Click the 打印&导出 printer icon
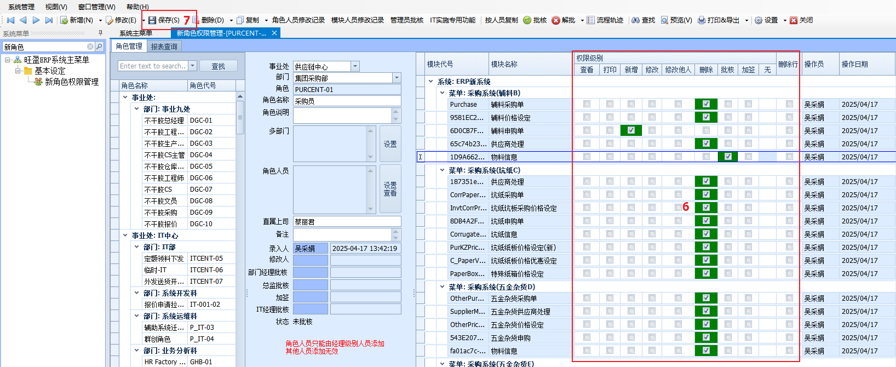Image resolution: width=896 pixels, height=367 pixels. pyautogui.click(x=701, y=20)
